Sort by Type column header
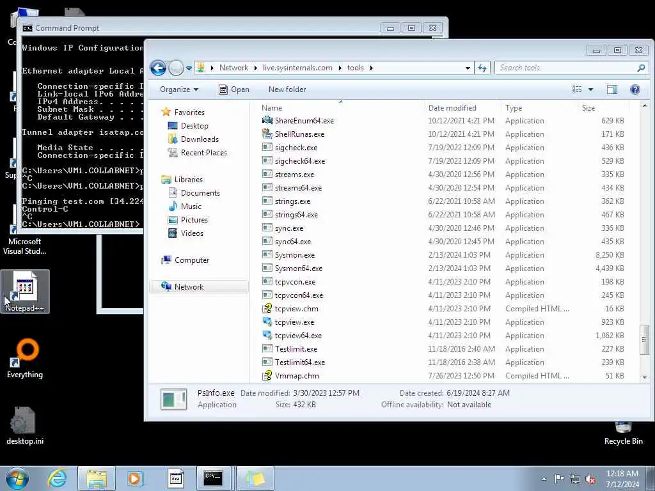 (x=514, y=107)
